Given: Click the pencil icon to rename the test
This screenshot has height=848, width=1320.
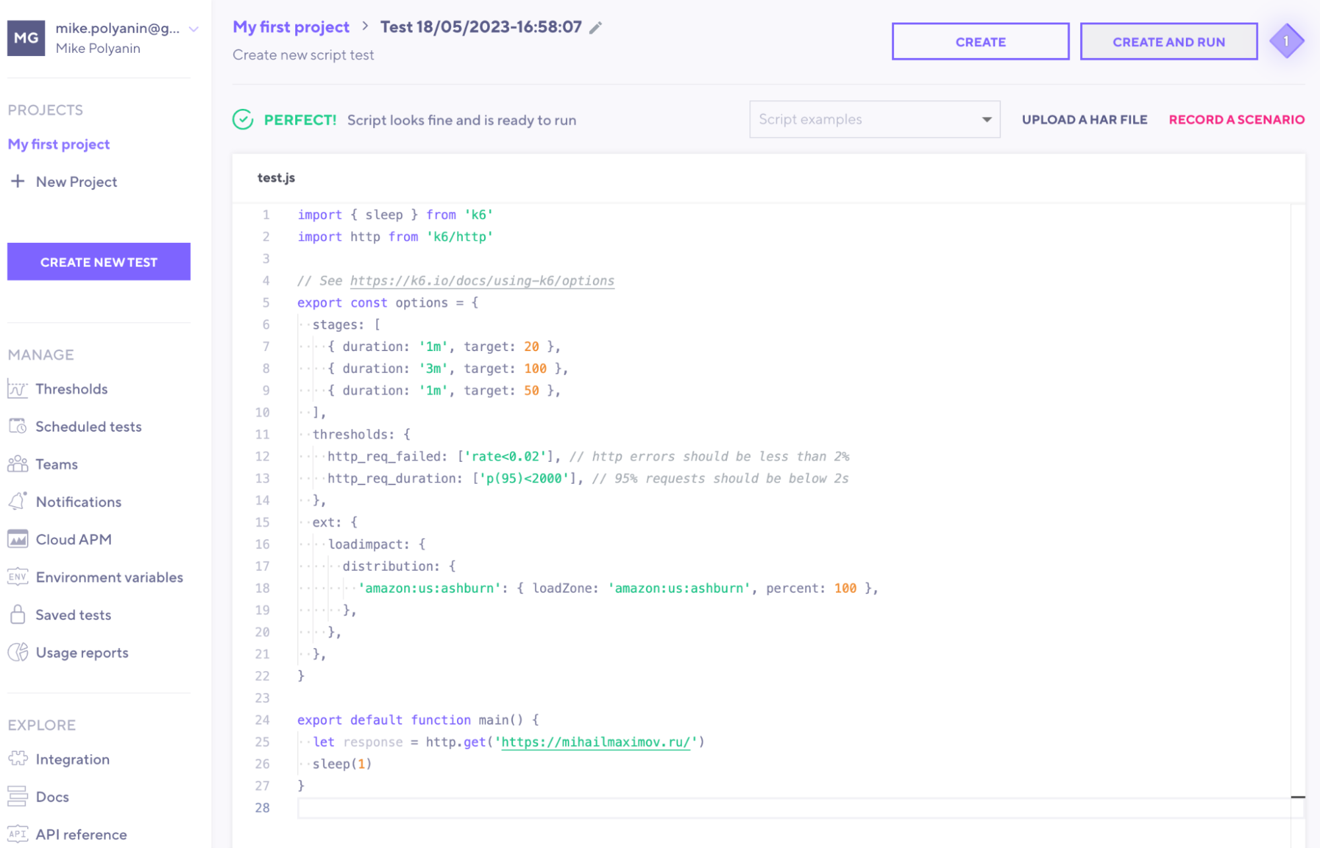Looking at the screenshot, I should coord(596,28).
